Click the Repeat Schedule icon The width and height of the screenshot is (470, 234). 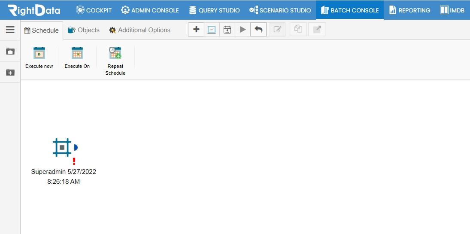[x=115, y=53]
